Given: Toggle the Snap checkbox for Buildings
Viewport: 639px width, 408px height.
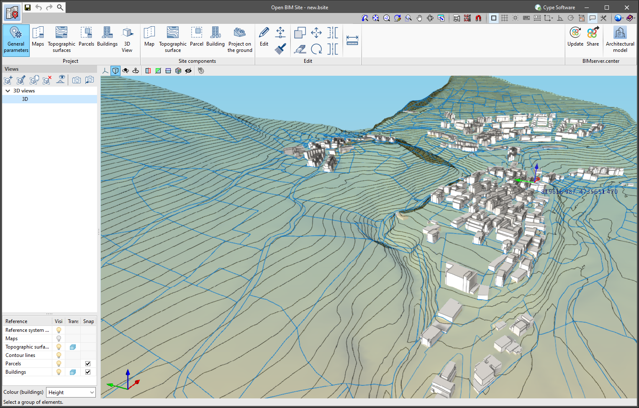Looking at the screenshot, I should [x=88, y=372].
